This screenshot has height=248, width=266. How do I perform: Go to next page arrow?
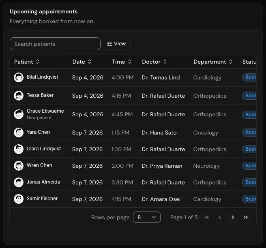233,217
